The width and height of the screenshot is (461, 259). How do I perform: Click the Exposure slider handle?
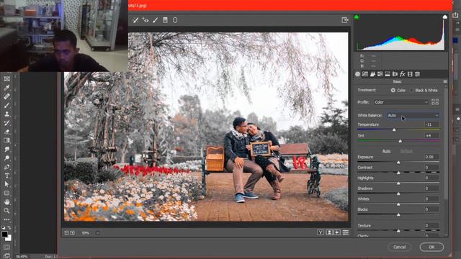coord(398,162)
